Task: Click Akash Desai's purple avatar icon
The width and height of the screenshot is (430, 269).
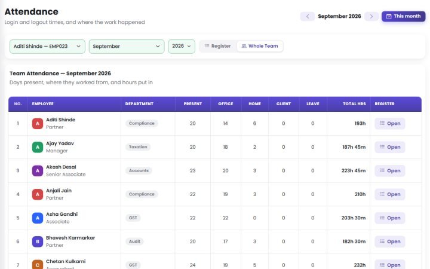Action: [x=38, y=171]
